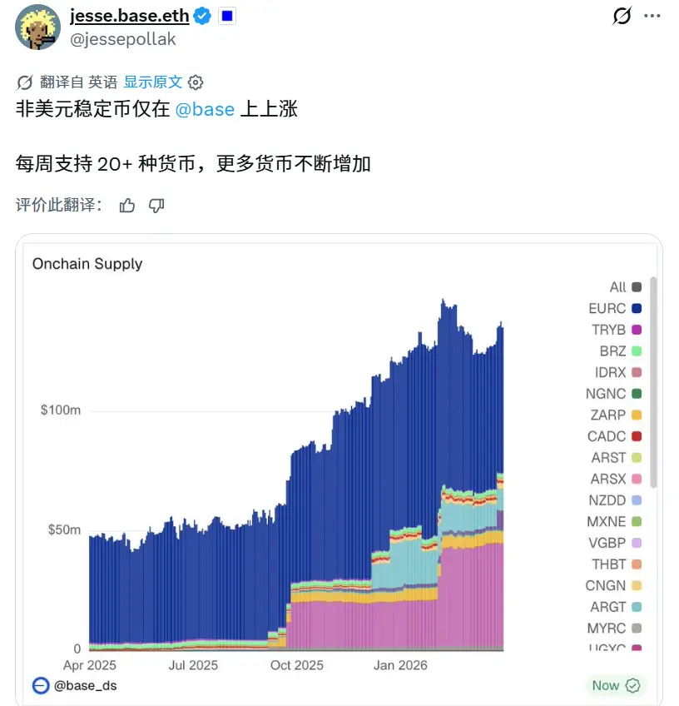
Task: Toggle MYRC series in legend
Action: coord(614,628)
